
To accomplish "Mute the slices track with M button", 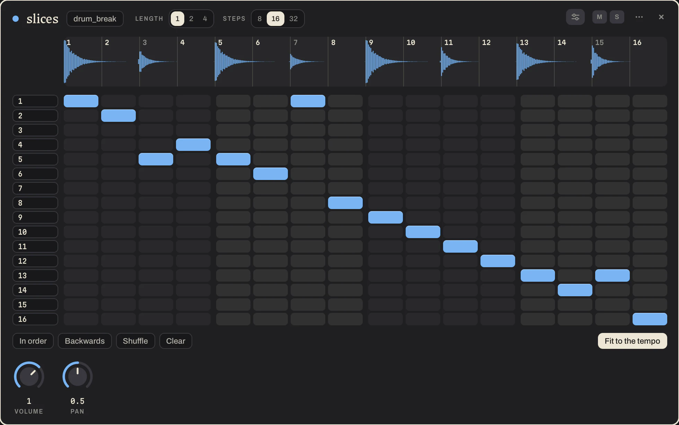I will (x=599, y=17).
